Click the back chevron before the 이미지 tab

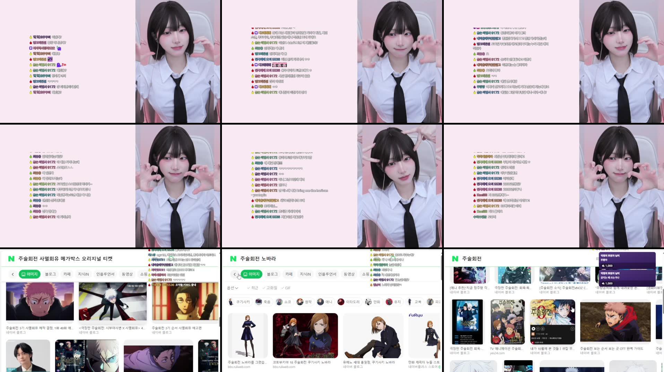click(x=235, y=274)
